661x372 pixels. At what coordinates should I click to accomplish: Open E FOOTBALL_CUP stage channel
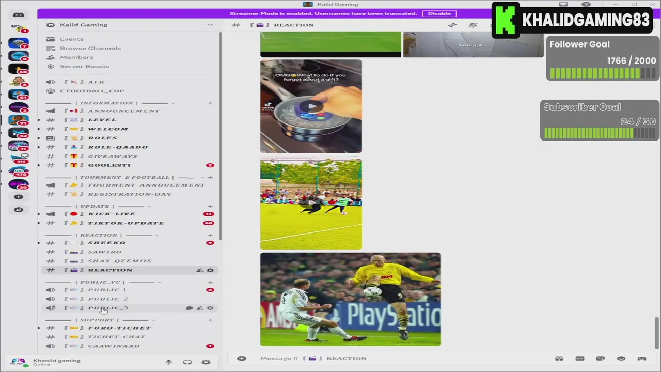[x=129, y=91]
